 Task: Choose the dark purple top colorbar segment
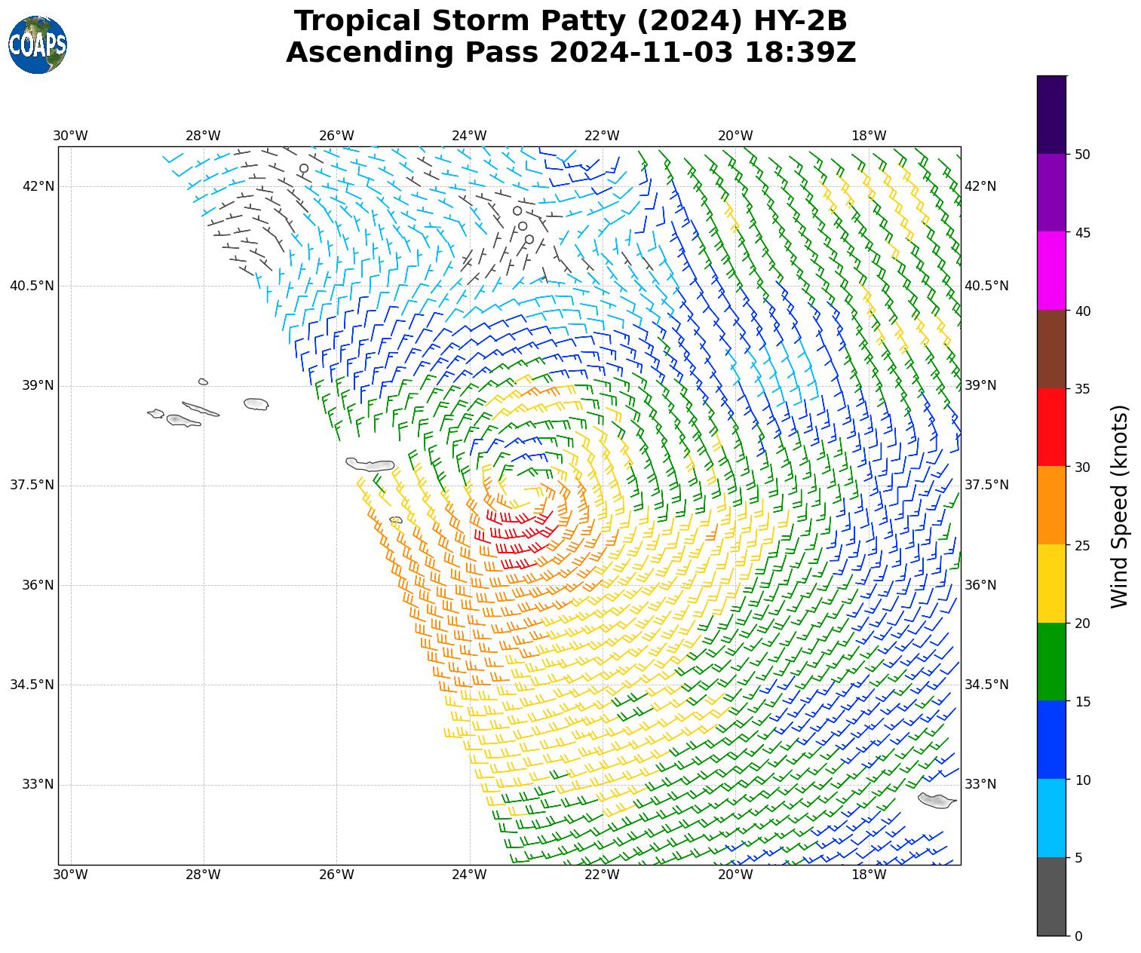1051,115
